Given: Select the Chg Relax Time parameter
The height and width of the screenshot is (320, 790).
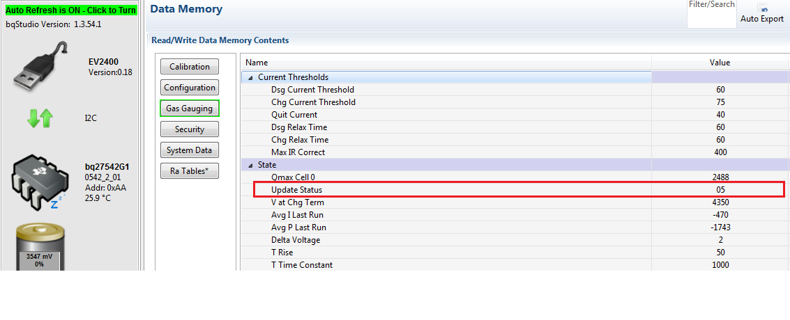Looking at the screenshot, I should point(298,140).
